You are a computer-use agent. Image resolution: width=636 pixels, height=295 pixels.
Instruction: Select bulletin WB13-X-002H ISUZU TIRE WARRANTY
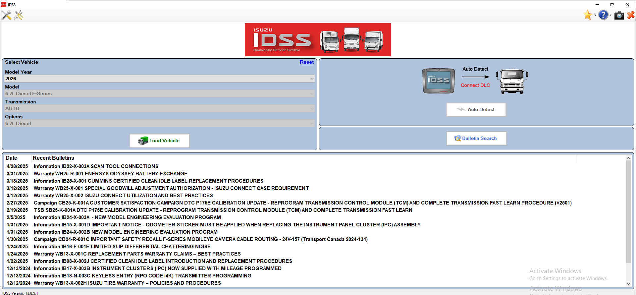(128, 283)
